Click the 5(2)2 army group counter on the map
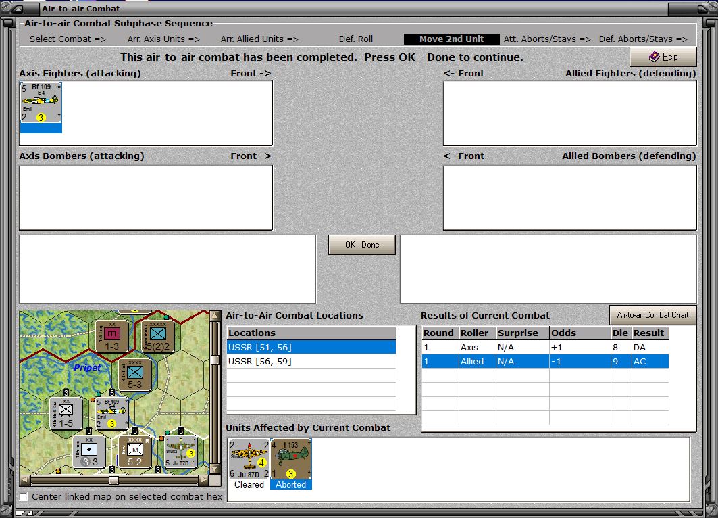 point(157,336)
